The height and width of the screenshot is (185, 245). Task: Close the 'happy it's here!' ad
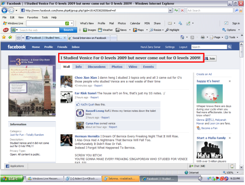tap(230, 81)
